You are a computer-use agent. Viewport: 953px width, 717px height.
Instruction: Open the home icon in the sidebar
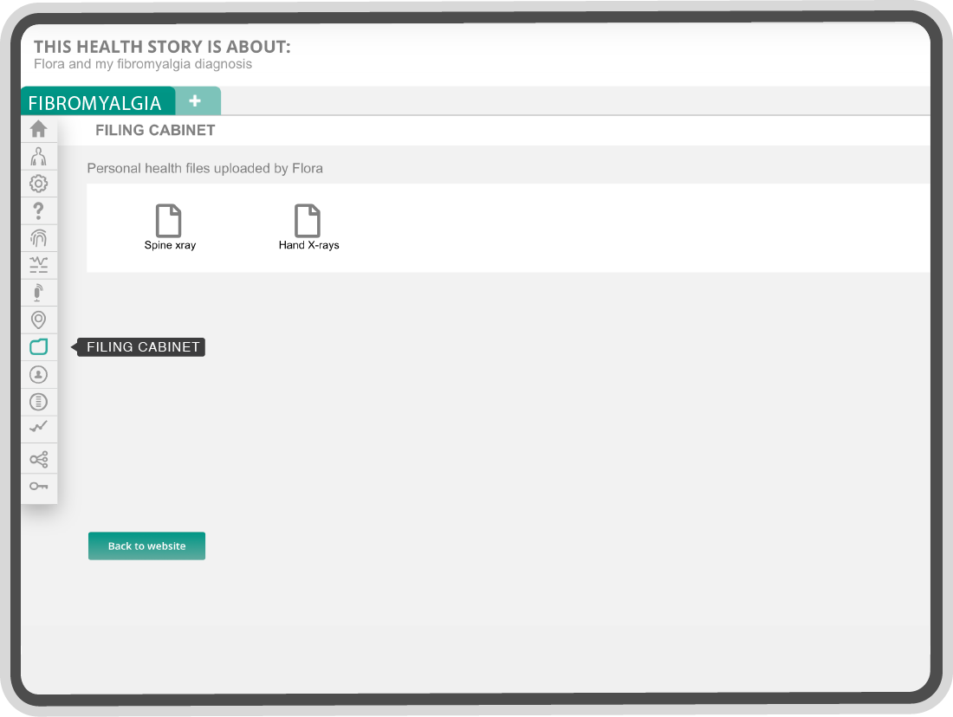click(38, 129)
